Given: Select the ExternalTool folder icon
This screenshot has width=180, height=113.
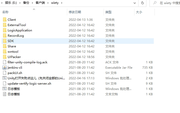Looking at the screenshot, I should coord(5,25).
